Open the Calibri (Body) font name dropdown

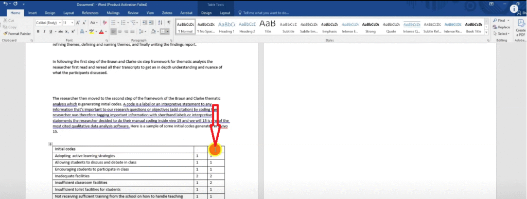60,23
